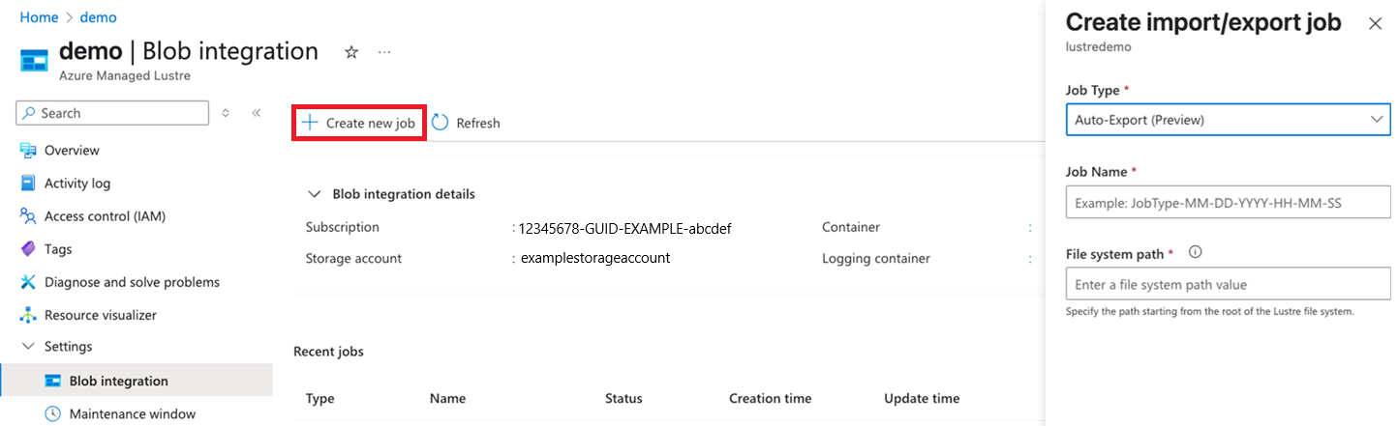Click the sidebar expand/collapse arrows icon
The height and width of the screenshot is (426, 1398).
point(226,113)
